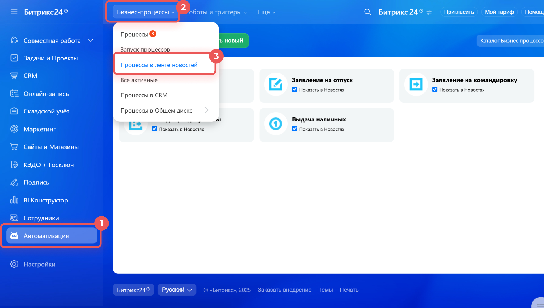Viewport: 544px width, 308px height.
Task: Uncheck Показать в Новостях for Заявление на командировку
Action: [435, 90]
